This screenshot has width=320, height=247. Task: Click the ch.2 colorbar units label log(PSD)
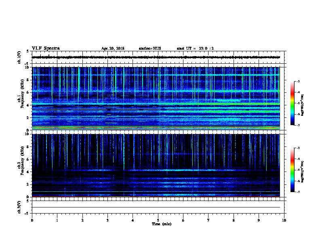tap(302, 172)
